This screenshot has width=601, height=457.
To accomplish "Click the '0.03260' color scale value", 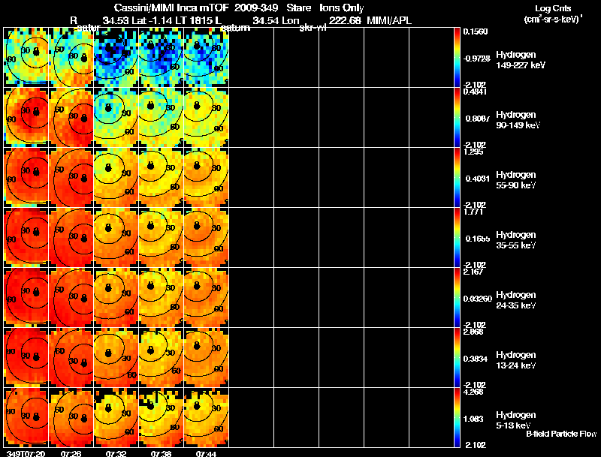I will 478,299.
